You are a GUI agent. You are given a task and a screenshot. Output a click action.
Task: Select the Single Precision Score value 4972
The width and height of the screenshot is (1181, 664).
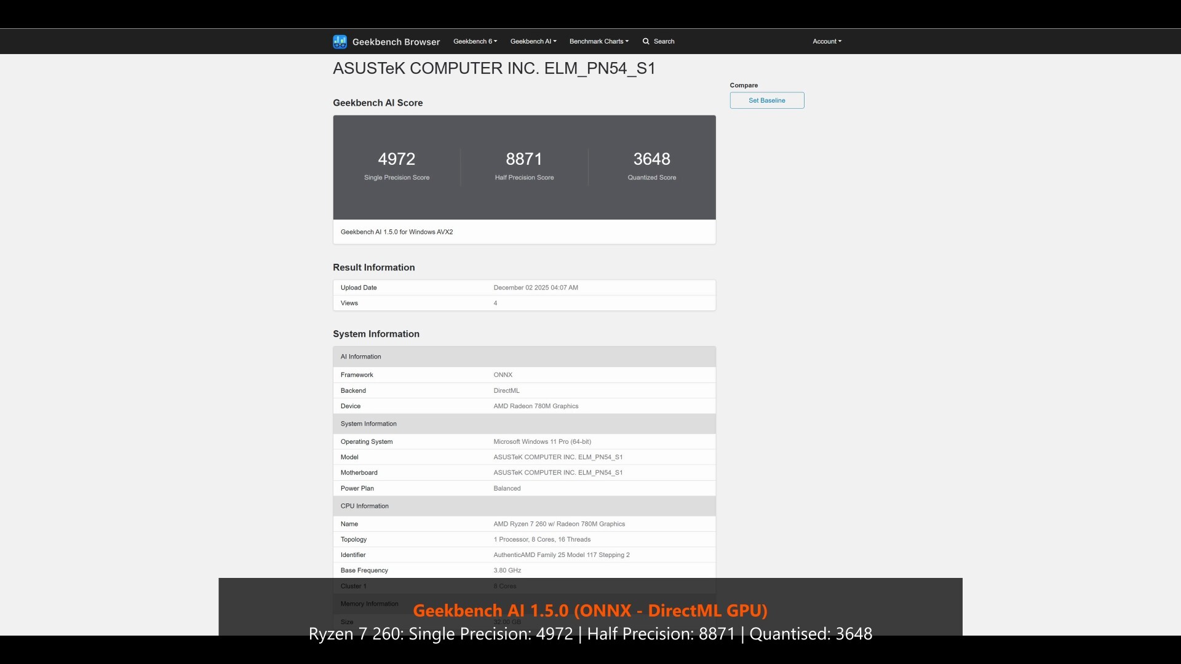(x=396, y=159)
